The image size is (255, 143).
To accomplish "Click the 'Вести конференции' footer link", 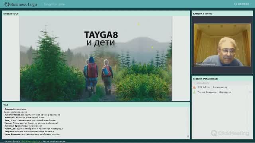I will tap(54, 141).
